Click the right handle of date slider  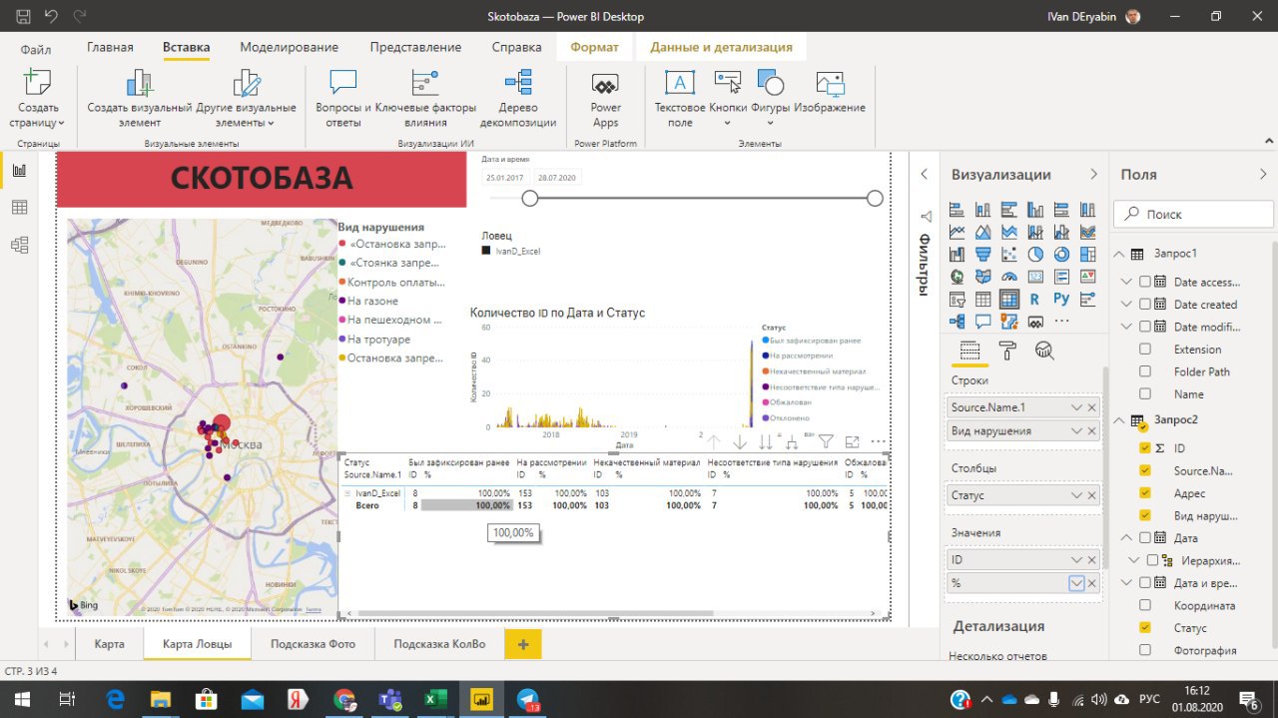click(x=875, y=199)
